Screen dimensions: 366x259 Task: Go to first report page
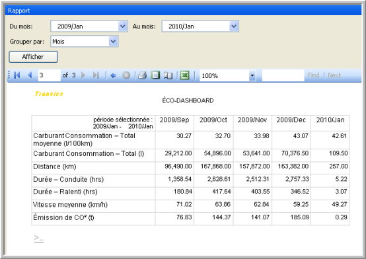pos(17,75)
